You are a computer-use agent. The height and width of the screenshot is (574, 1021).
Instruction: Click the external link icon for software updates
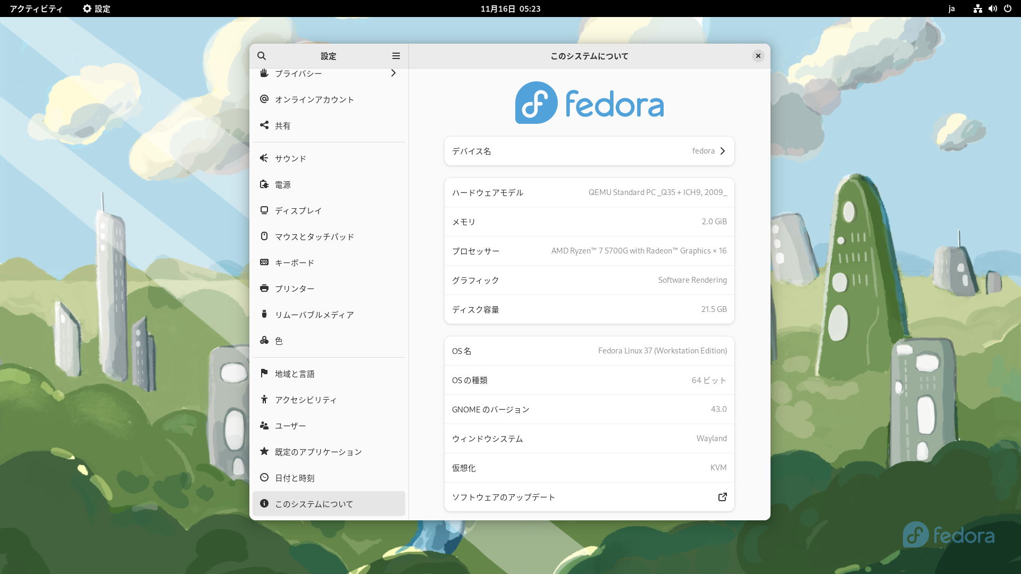tap(723, 497)
